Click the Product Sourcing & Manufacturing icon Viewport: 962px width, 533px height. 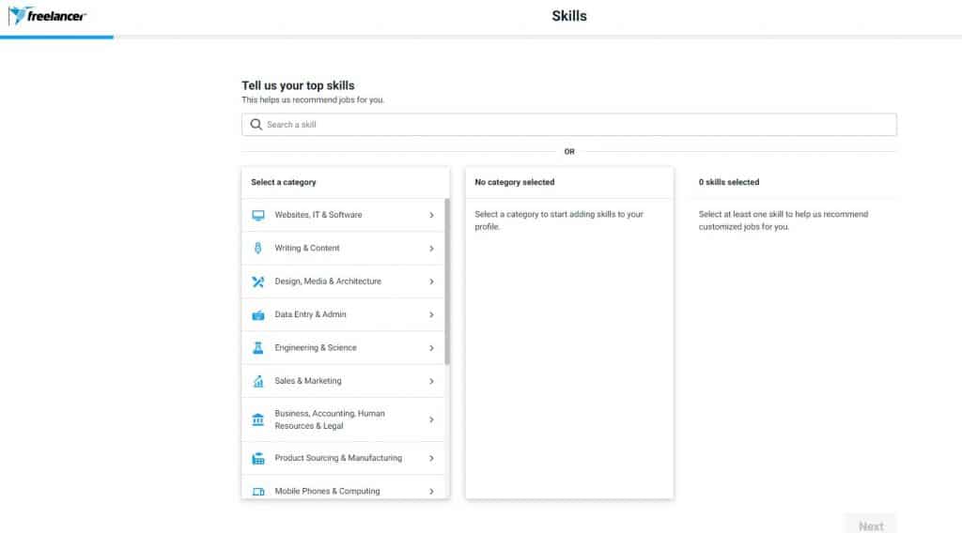click(258, 459)
